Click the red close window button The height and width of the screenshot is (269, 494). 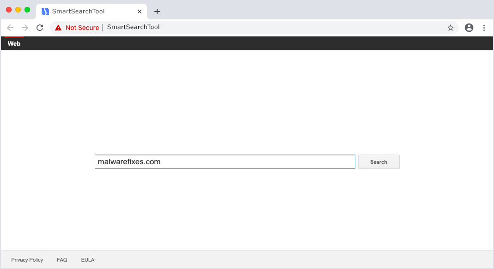(x=9, y=10)
